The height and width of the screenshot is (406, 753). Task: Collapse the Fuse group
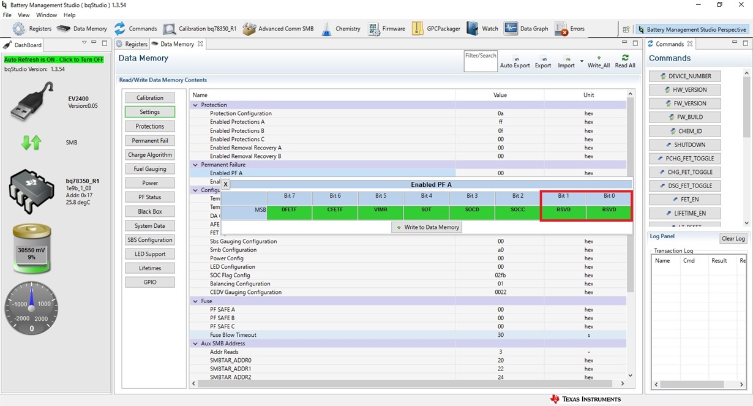coord(196,301)
